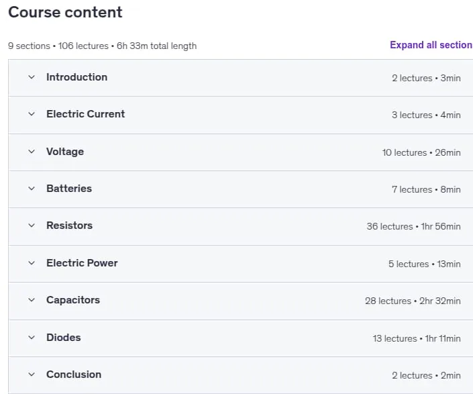The height and width of the screenshot is (394, 473).
Task: Click the chevron beside Voltage
Action: click(32, 152)
